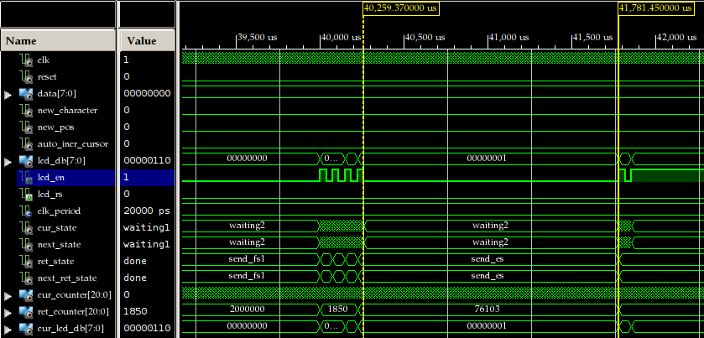Screen dimensions: 704x338
Task: Select the next_ret_state signal row
Action: [x=67, y=278]
